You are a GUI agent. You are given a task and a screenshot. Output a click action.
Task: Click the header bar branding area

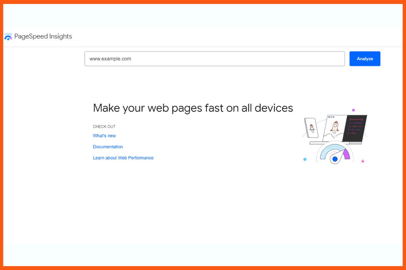pyautogui.click(x=38, y=36)
